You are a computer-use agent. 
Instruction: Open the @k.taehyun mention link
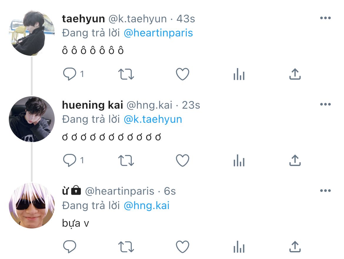coord(153,119)
